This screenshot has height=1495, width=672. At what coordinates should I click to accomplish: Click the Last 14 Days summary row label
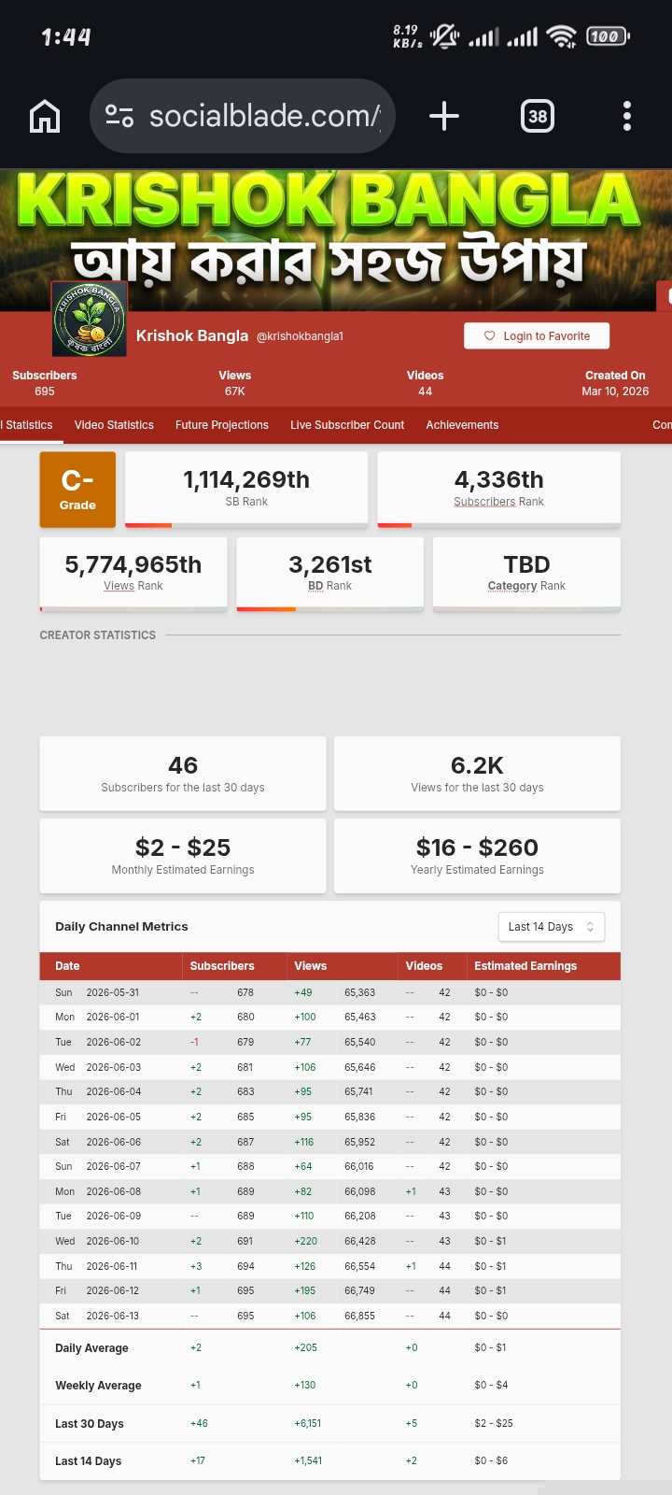(88, 1461)
